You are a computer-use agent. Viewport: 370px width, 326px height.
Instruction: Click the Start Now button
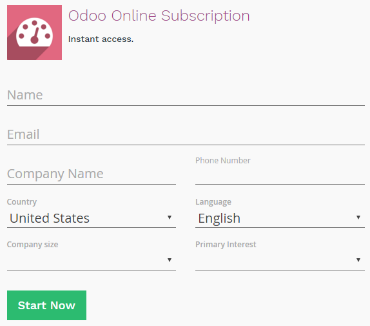point(46,305)
